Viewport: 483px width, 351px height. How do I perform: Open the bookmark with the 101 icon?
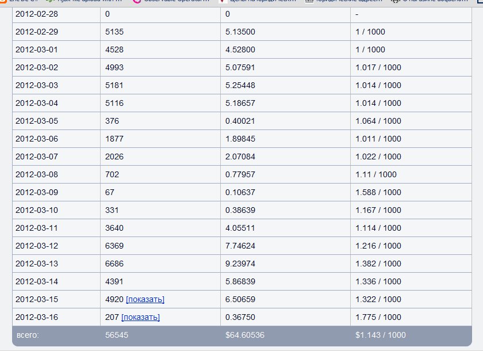coord(309,1)
